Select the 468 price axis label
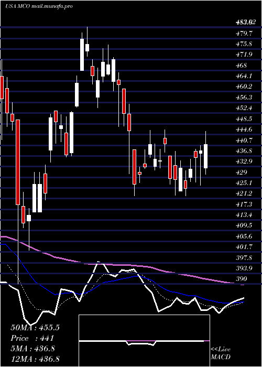This screenshot has height=367, width=262. click(241, 66)
